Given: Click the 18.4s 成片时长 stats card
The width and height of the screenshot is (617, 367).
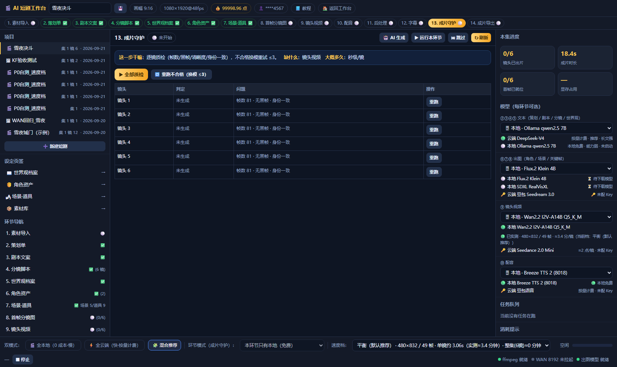Looking at the screenshot, I should (585, 58).
